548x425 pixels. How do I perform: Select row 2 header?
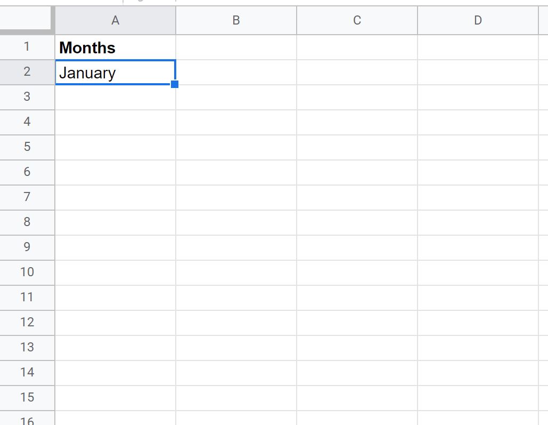(x=27, y=72)
